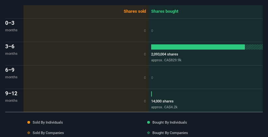Image resolution: width=268 pixels, height=137 pixels.
Task: Click the orange Sold By Individuals legend dot
Action: coord(29,122)
